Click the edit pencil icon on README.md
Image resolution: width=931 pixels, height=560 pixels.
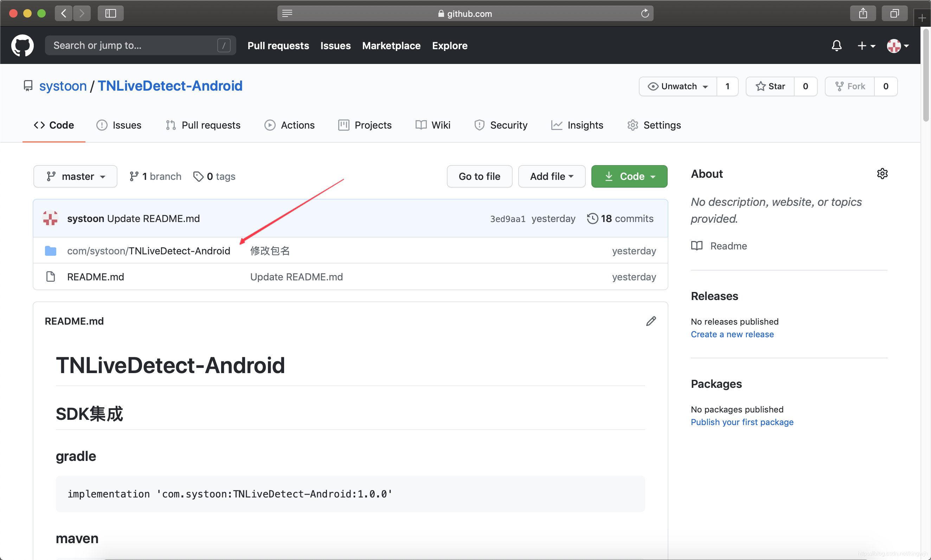tap(651, 321)
